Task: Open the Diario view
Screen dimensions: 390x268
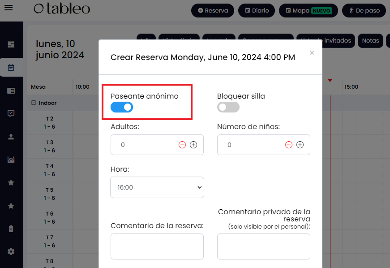Action: (257, 10)
